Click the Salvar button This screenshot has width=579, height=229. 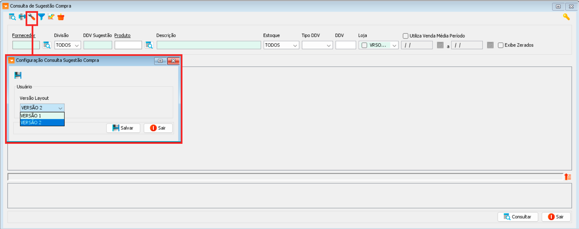[x=123, y=128]
